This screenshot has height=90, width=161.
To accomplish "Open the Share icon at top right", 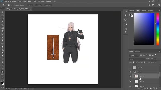I will coord(159,5).
